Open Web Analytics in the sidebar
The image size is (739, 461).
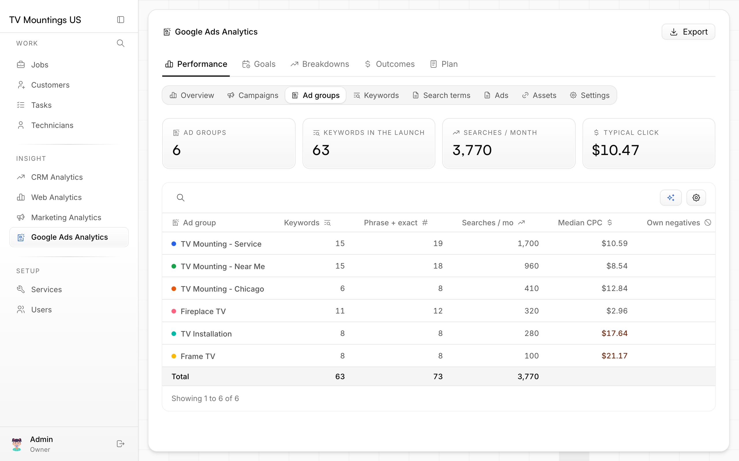pyautogui.click(x=69, y=197)
